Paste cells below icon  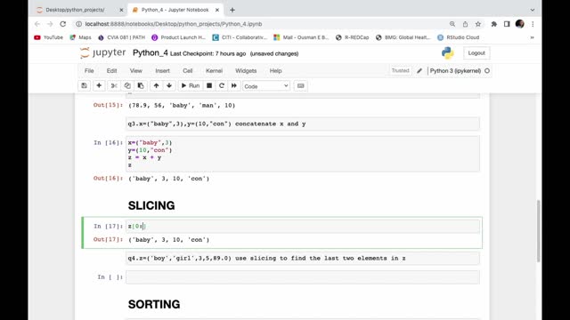pos(141,86)
